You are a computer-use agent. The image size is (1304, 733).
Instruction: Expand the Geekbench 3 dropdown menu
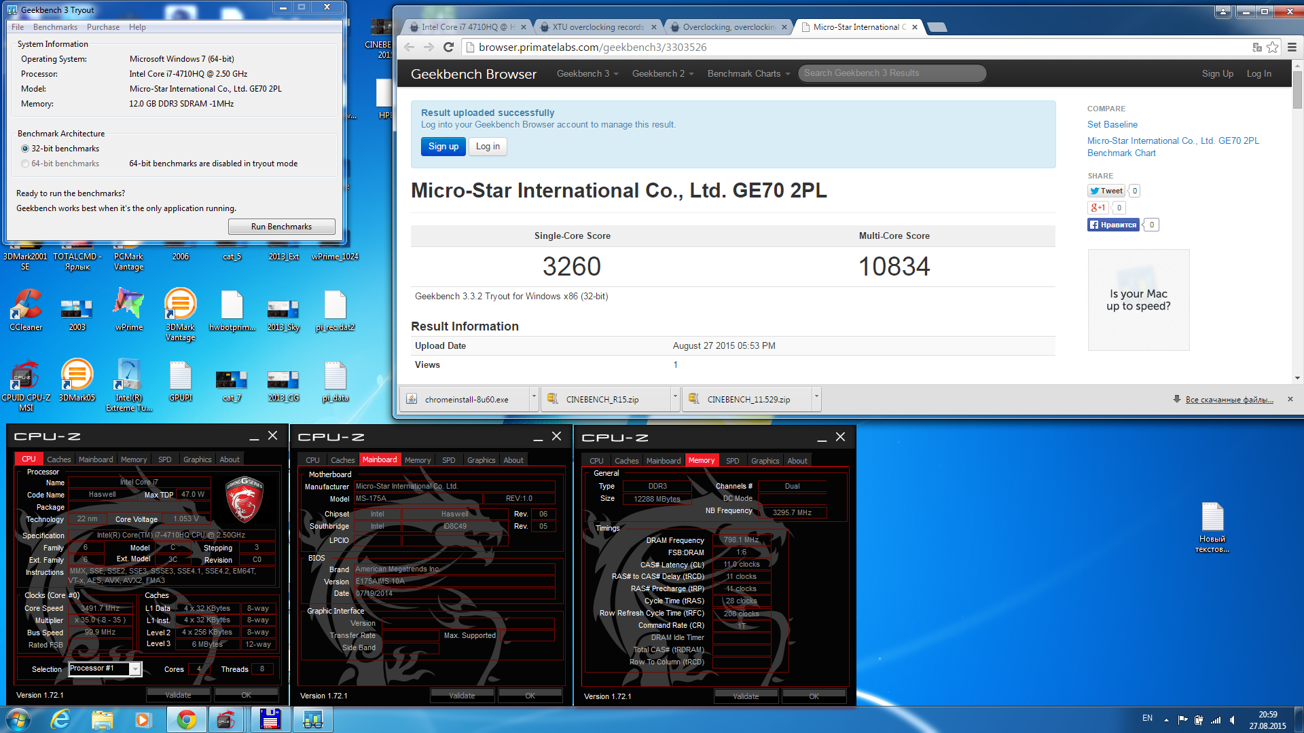587,73
